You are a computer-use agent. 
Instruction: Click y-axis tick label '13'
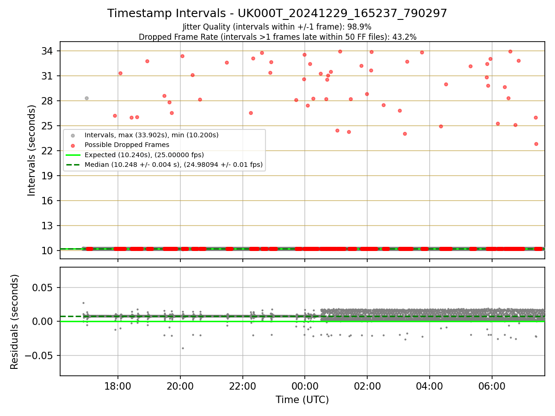[x=48, y=226]
